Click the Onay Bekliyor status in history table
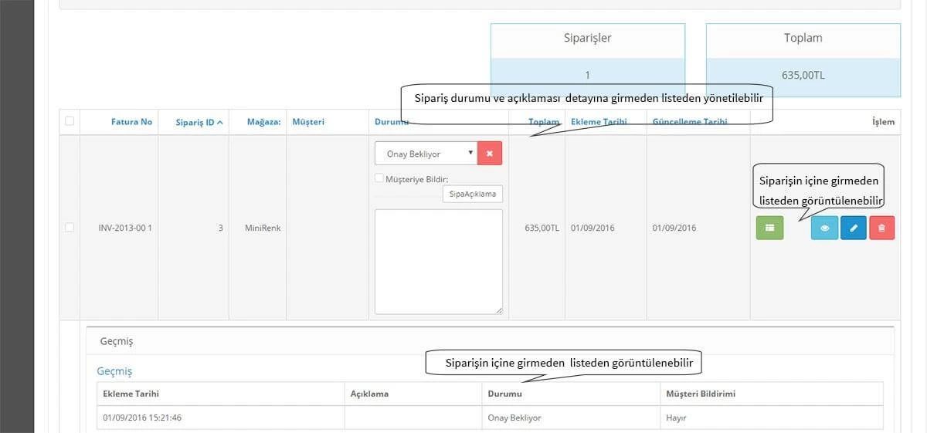 pos(514,418)
